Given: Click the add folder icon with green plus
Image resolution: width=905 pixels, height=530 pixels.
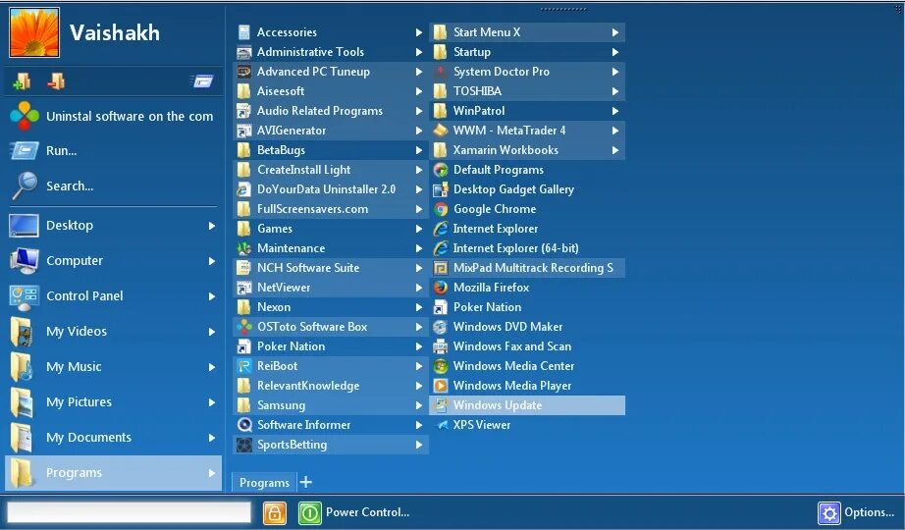Looking at the screenshot, I should click(22, 81).
